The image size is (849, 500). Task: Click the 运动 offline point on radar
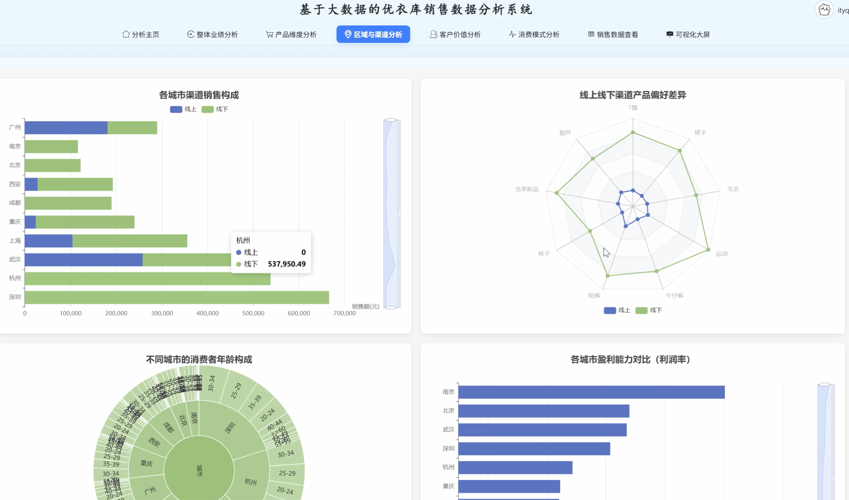[708, 250]
